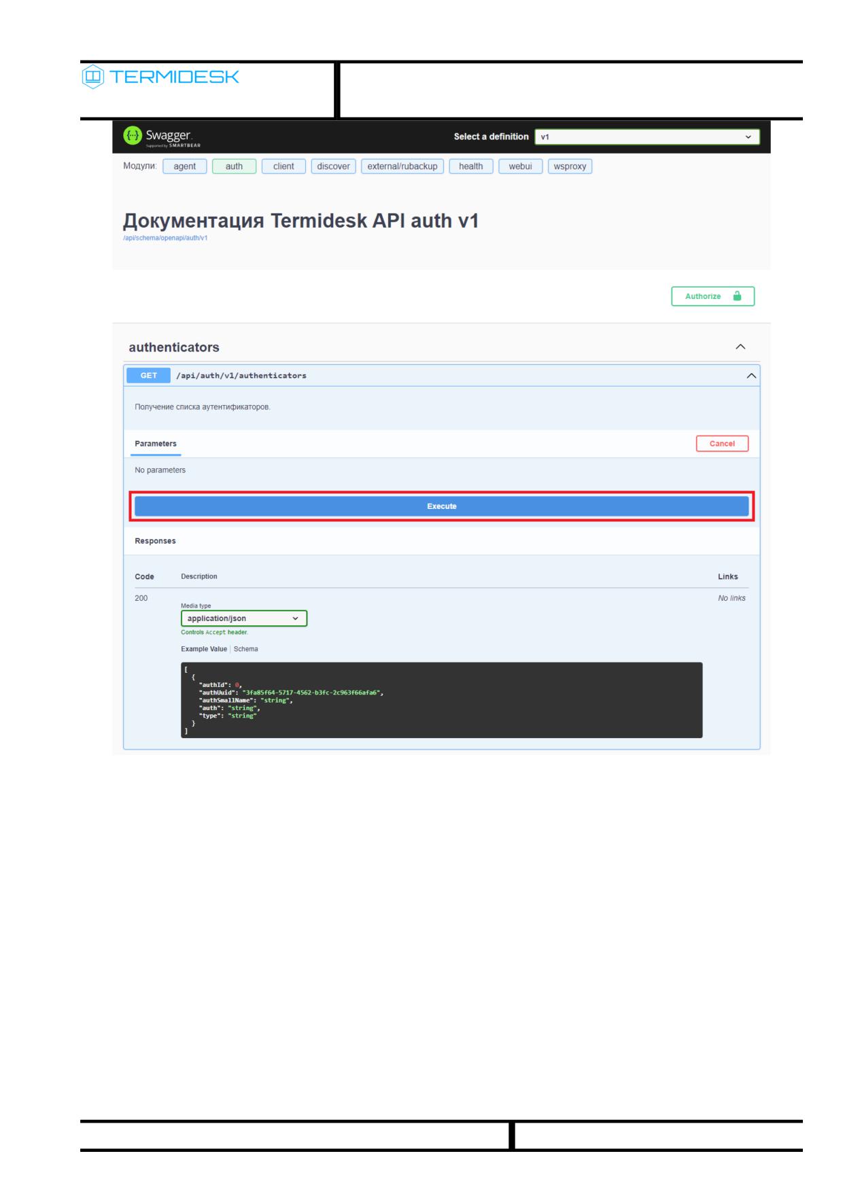The height and width of the screenshot is (1192, 843).
Task: Click the lock icon in the Authorize button
Action: coord(737,296)
